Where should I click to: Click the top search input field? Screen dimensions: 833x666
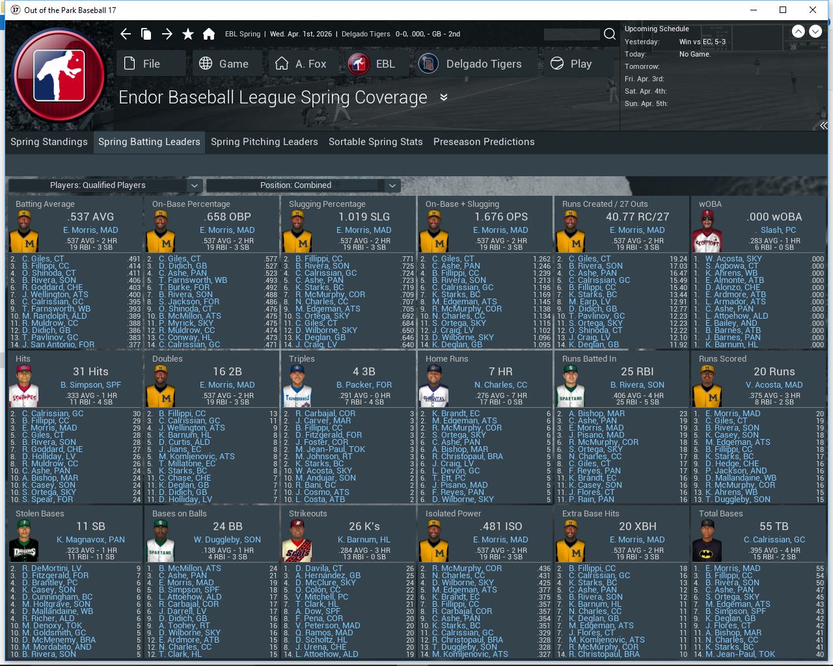[x=571, y=34]
